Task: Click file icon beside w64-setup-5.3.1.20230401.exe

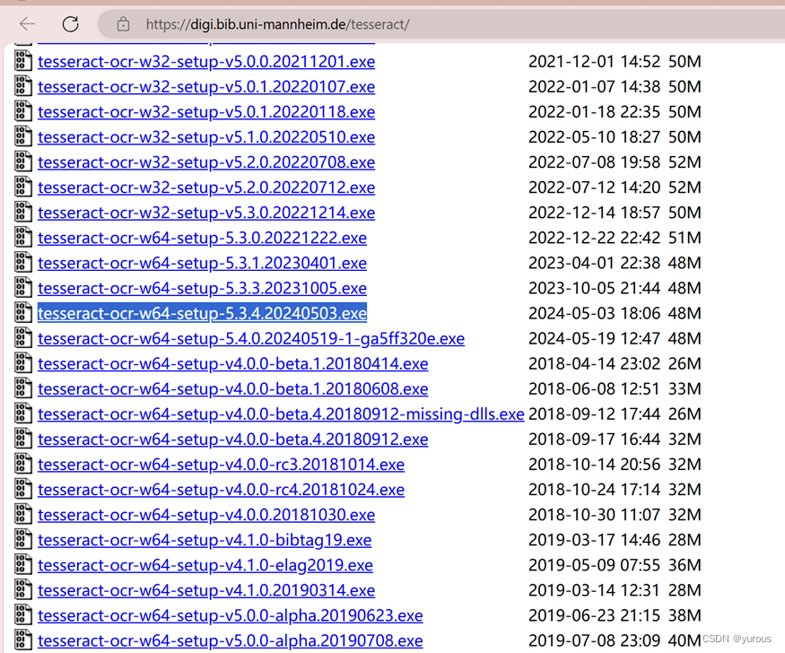Action: (x=23, y=262)
